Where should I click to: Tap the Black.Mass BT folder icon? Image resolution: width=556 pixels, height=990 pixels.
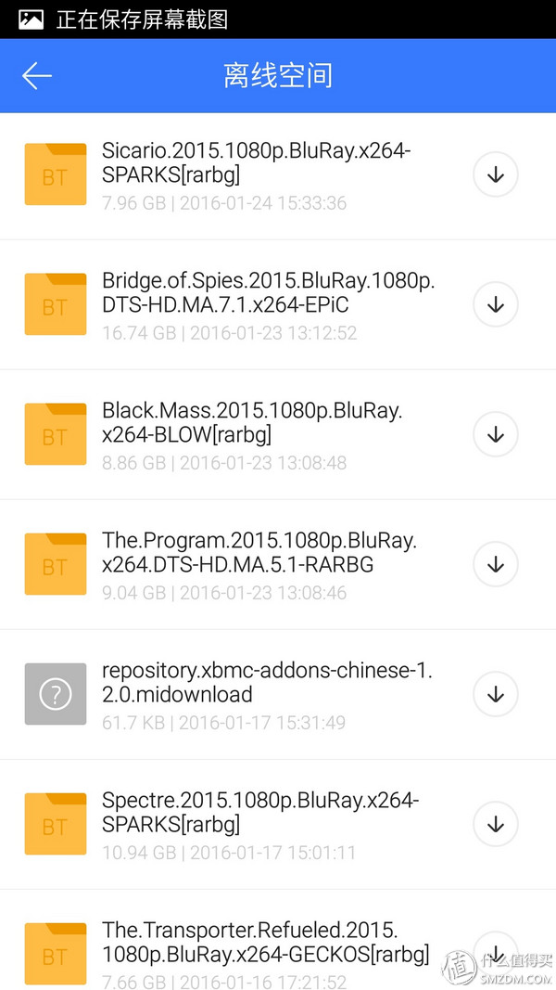coord(55,434)
